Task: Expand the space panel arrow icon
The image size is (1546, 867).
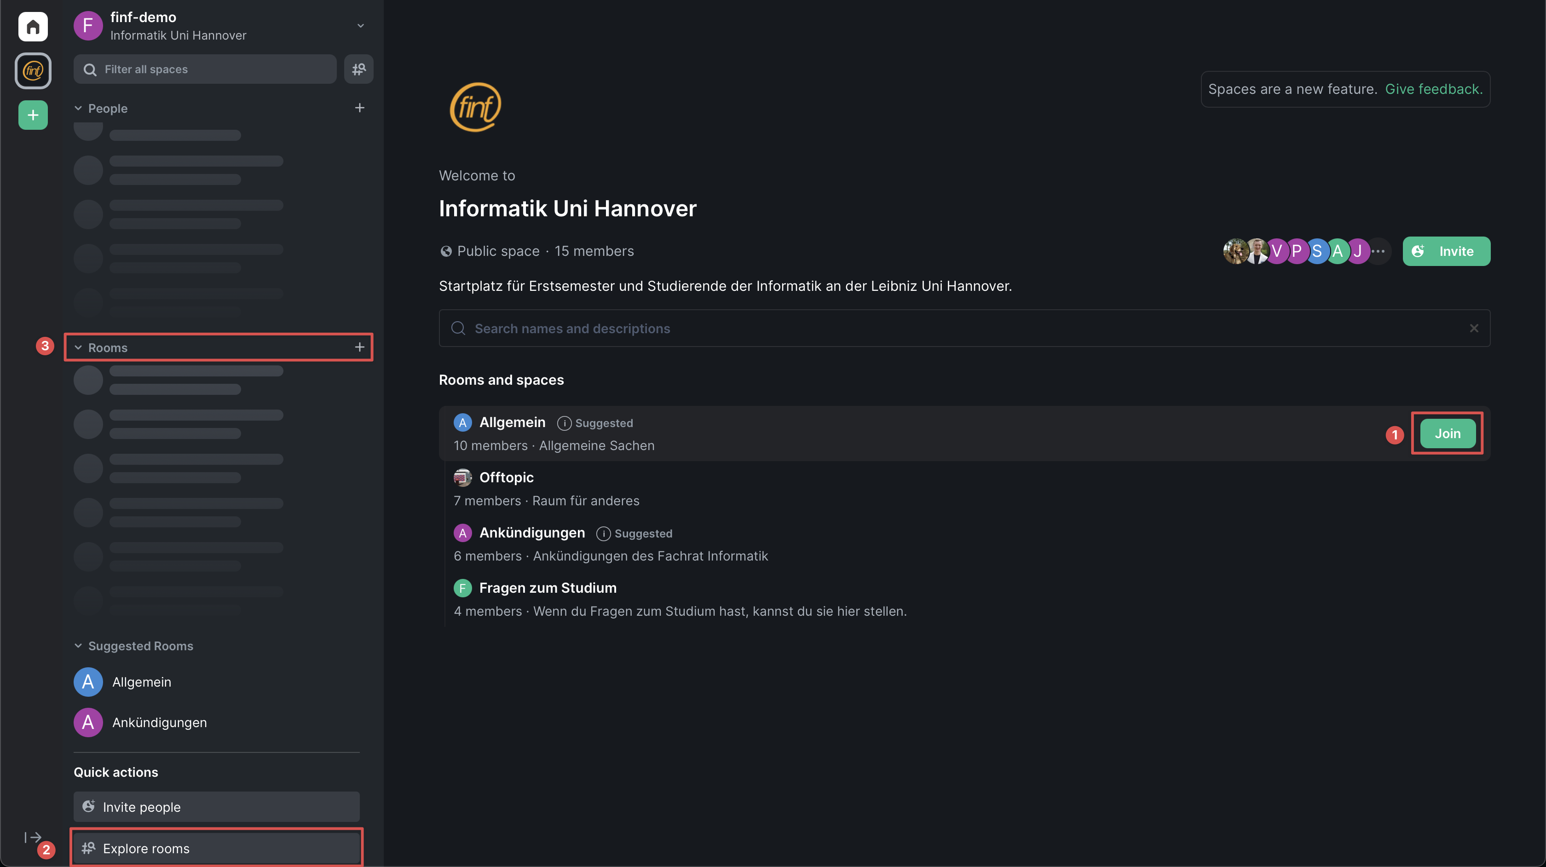Action: [33, 838]
